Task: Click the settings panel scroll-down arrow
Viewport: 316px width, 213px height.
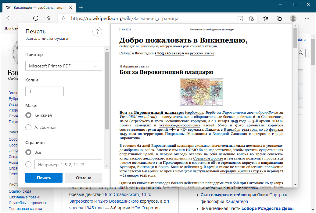Action: point(107,166)
